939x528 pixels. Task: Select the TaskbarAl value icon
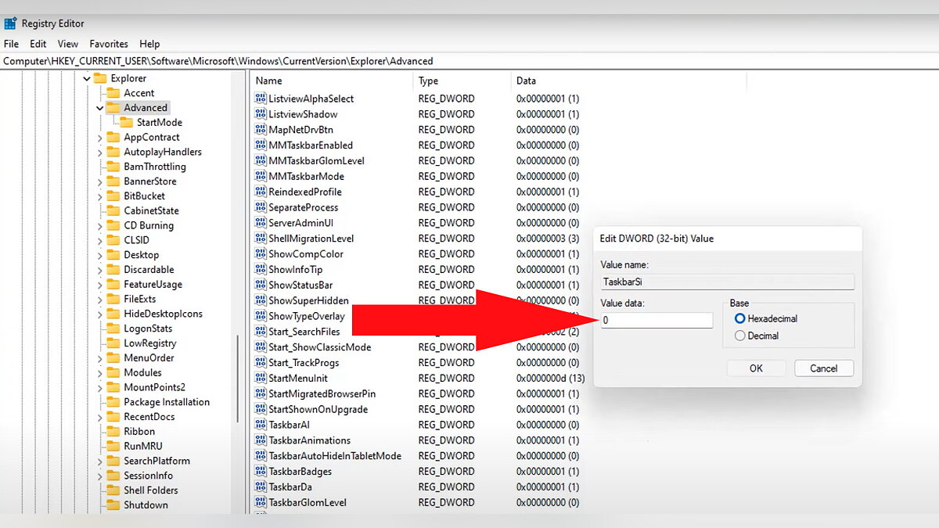click(261, 425)
